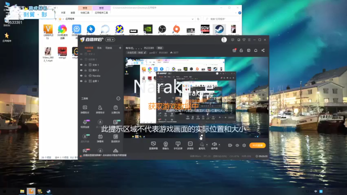
Task: Hide the 文本 1 layer with eye icon
Action: click(x=81, y=65)
